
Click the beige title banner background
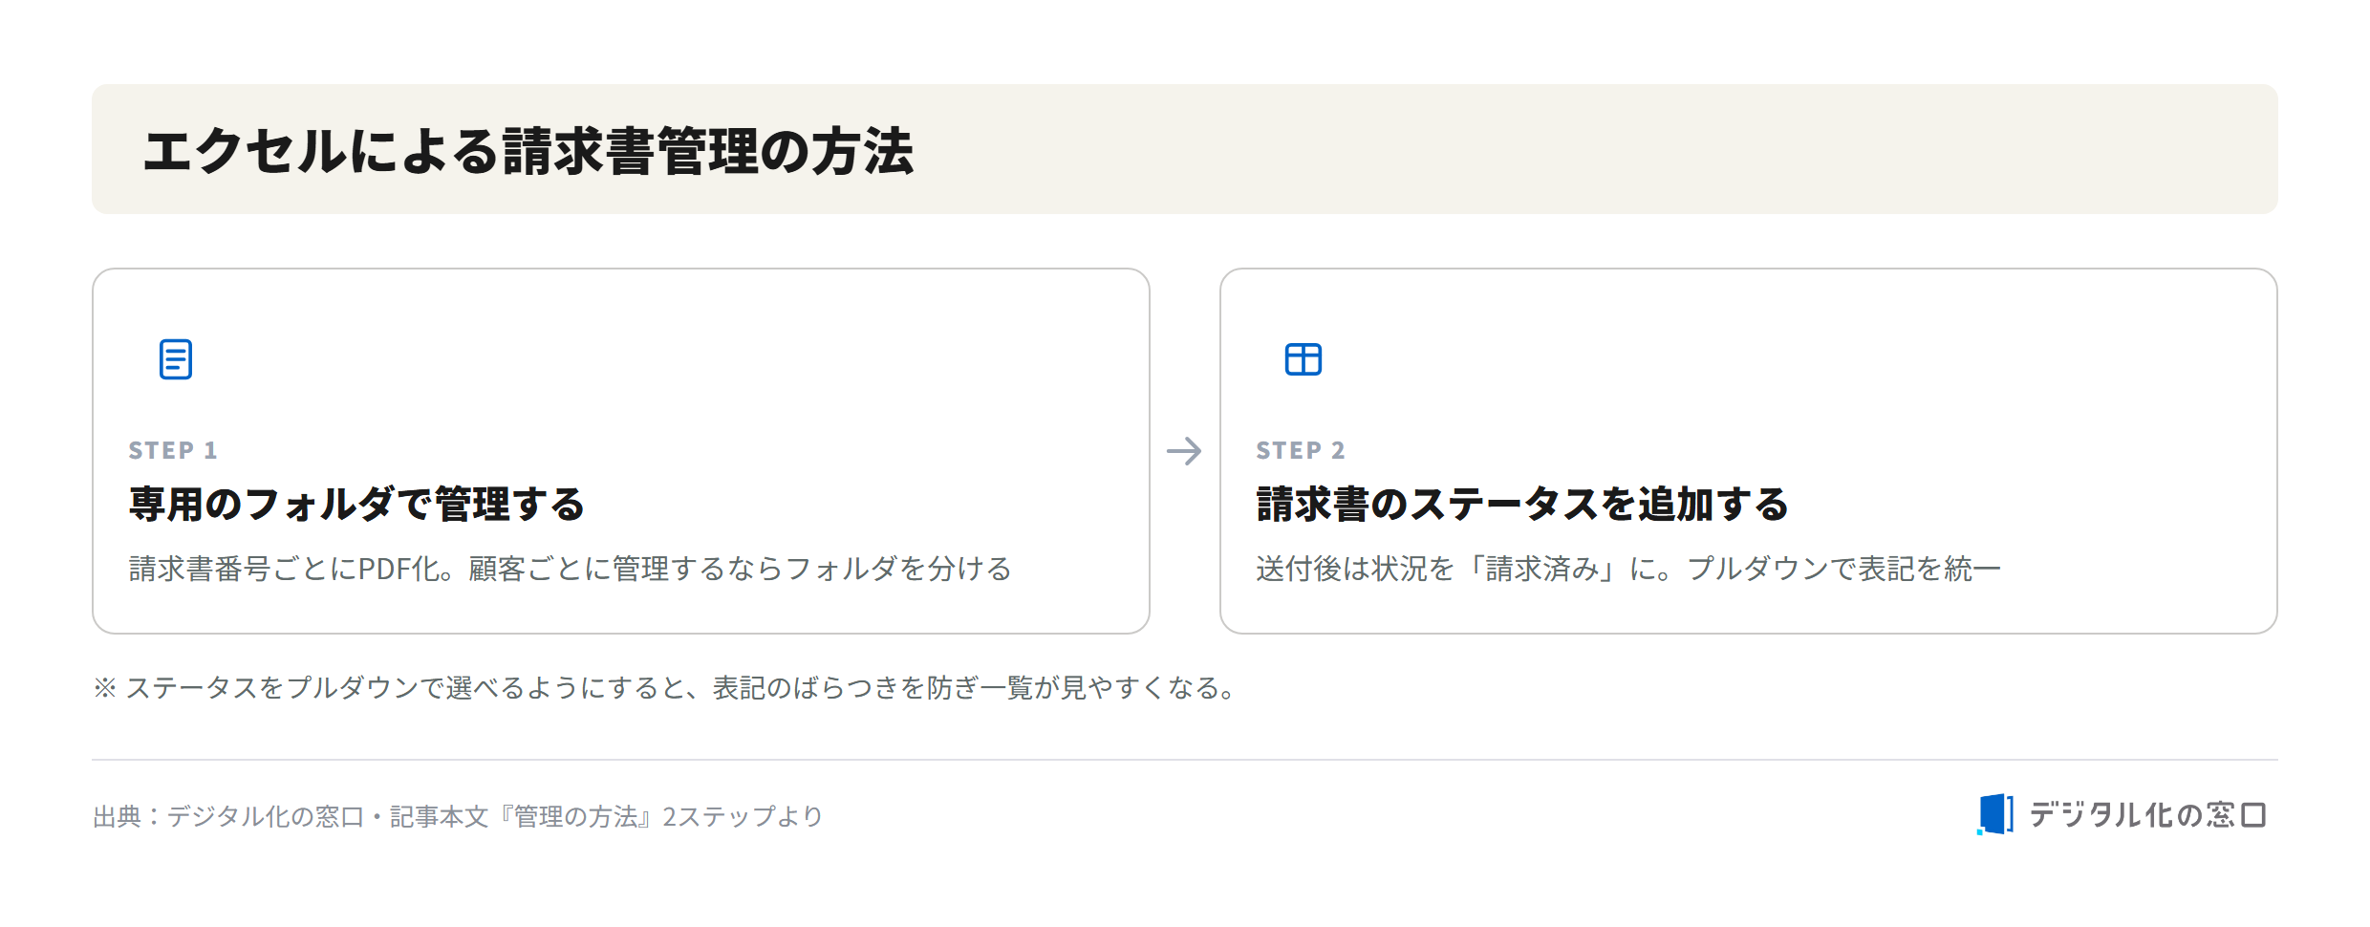(1625, 149)
